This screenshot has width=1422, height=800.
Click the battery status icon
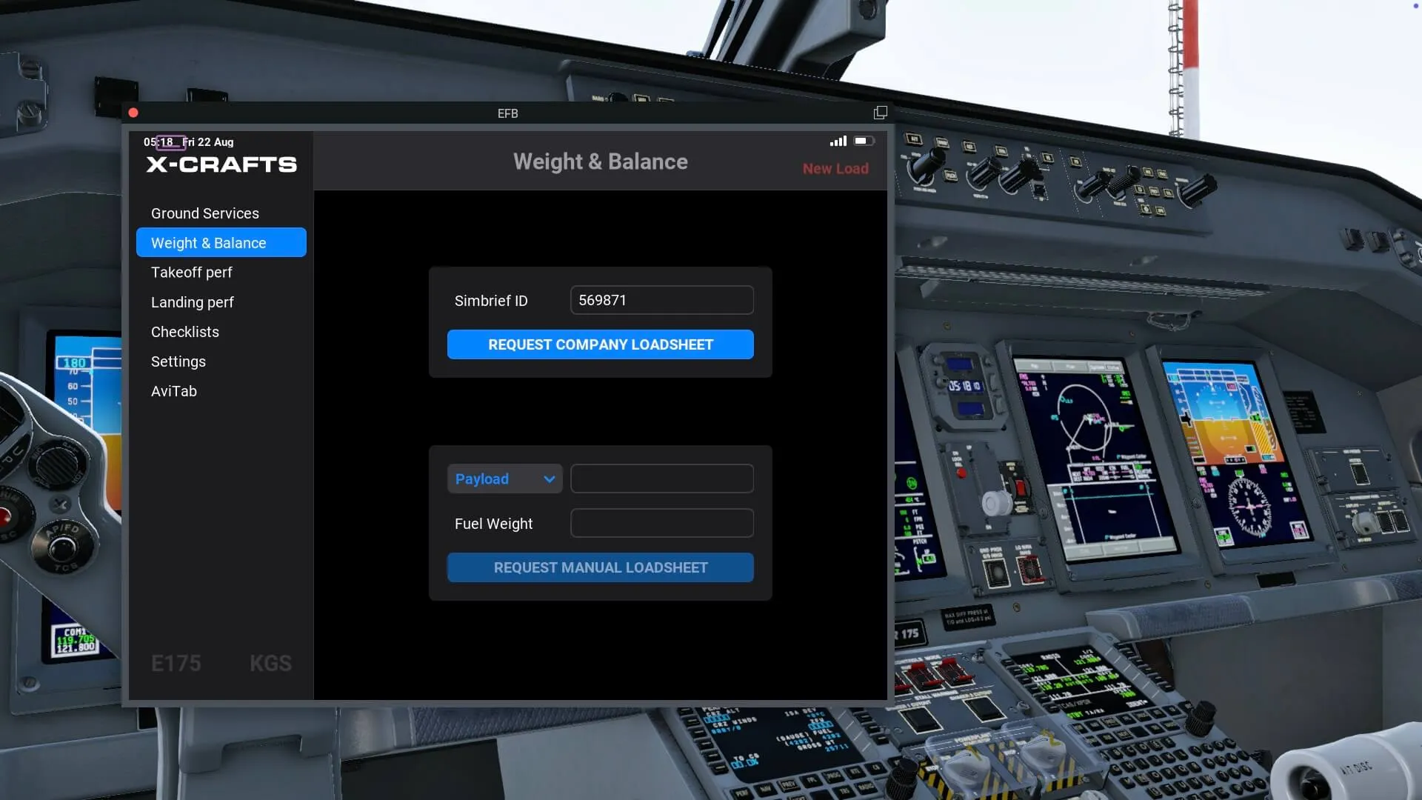pos(863,141)
